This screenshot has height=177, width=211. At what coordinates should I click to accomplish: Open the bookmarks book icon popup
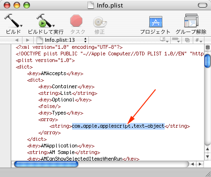pyautogui.click(x=164, y=40)
